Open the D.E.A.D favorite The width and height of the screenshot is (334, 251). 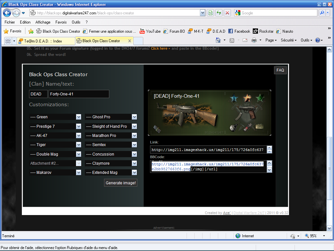pos(216,31)
